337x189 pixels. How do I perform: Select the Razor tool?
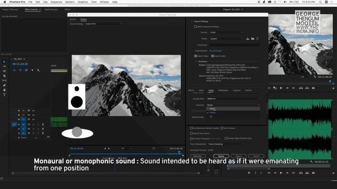(4, 76)
